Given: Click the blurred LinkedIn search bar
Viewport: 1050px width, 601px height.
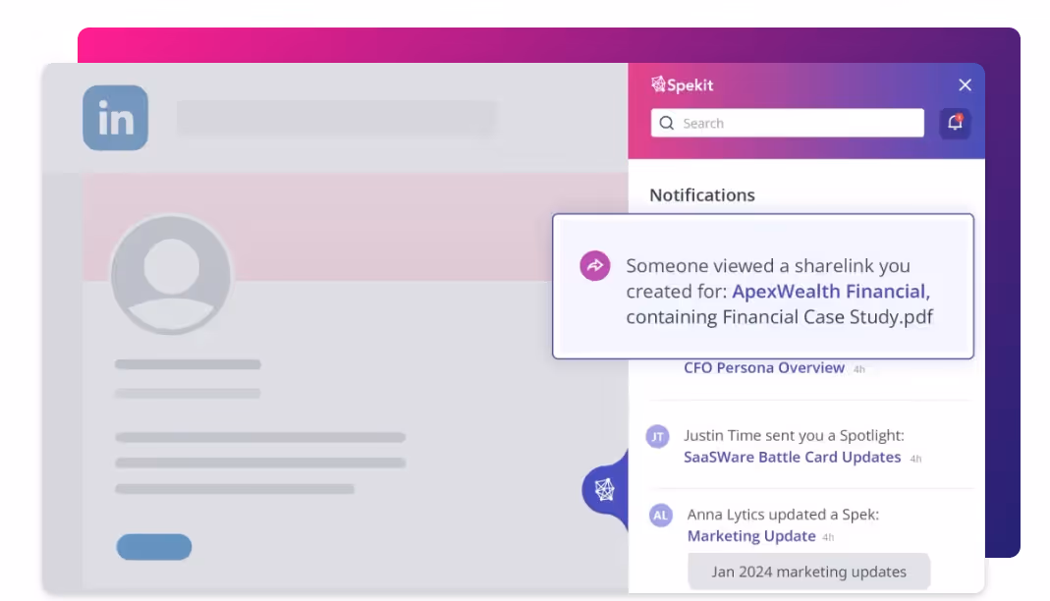Looking at the screenshot, I should (x=337, y=117).
